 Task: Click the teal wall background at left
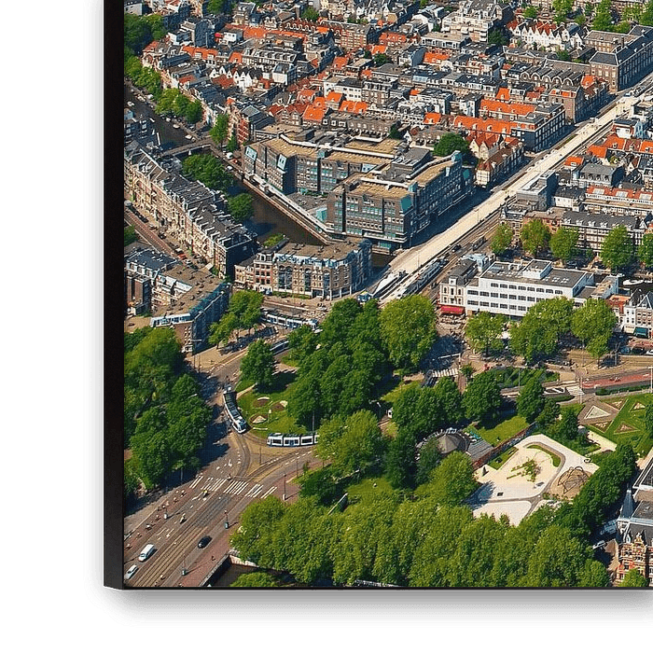42,326
